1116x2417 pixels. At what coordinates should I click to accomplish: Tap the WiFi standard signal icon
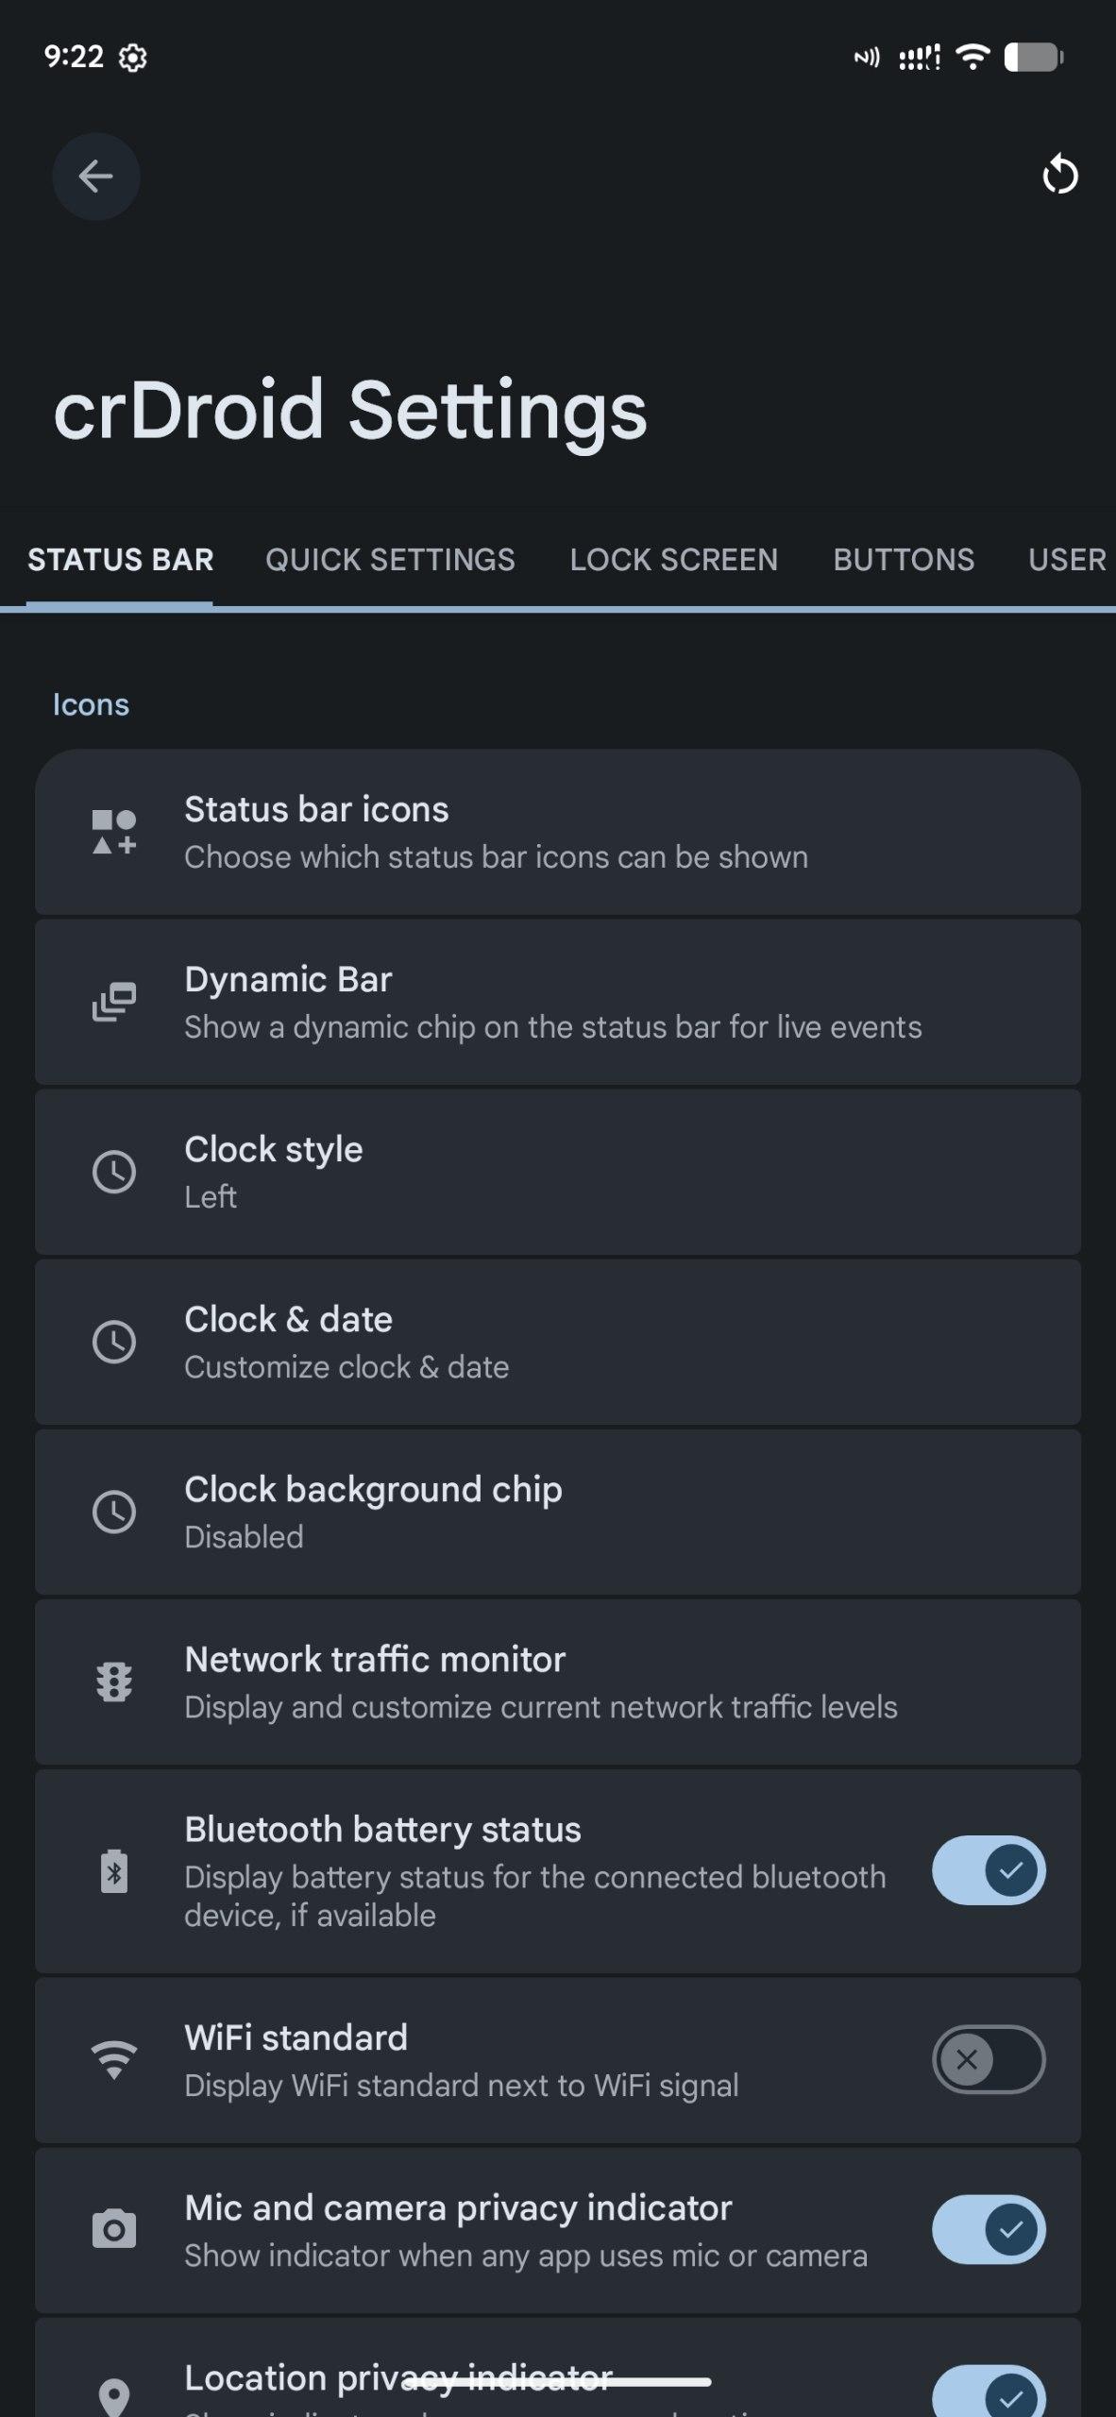[114, 2059]
